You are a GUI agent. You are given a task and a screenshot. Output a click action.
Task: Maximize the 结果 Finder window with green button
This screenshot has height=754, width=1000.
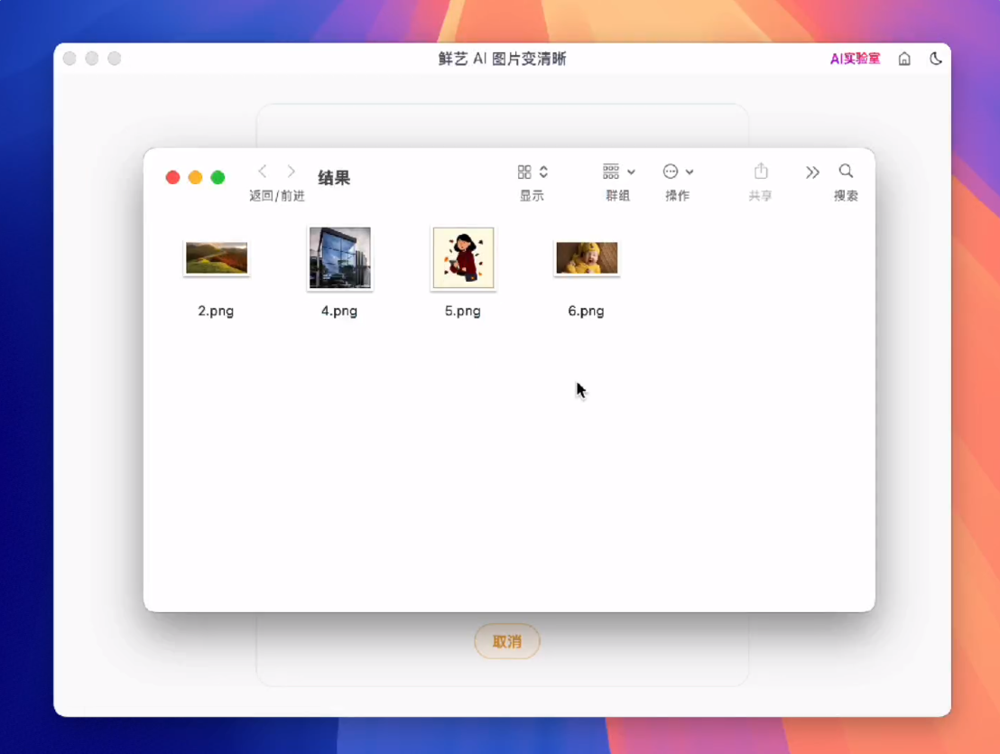click(218, 177)
